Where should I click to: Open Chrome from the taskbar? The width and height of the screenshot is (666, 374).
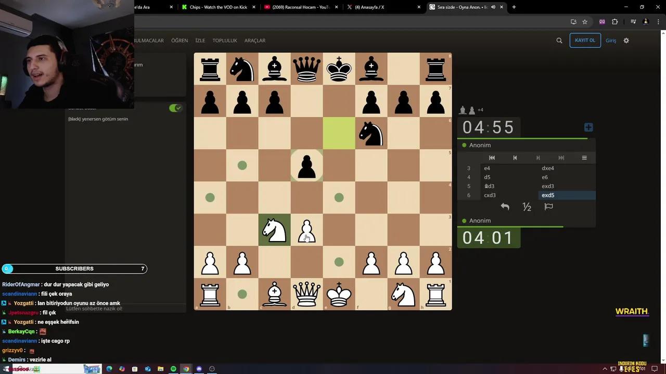[x=186, y=369]
